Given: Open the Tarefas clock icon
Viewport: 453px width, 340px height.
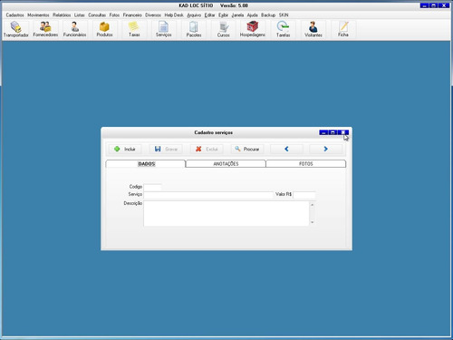Looking at the screenshot, I should pyautogui.click(x=283, y=29).
